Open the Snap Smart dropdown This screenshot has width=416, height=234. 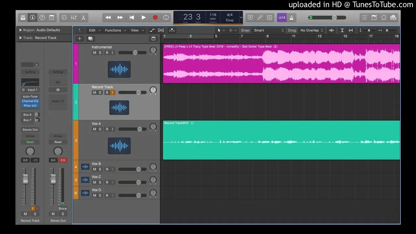pyautogui.click(x=268, y=30)
